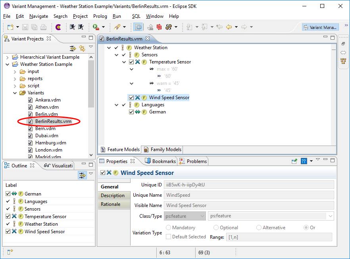Select the Rationale section in Properties
The width and height of the screenshot is (350, 259).
(110, 204)
